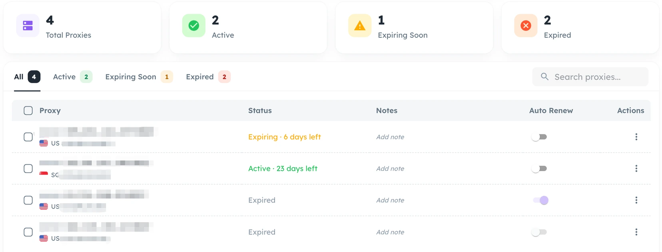Screen dimensions: 662x252
Task: Click the Notes column header
Action: (387, 110)
